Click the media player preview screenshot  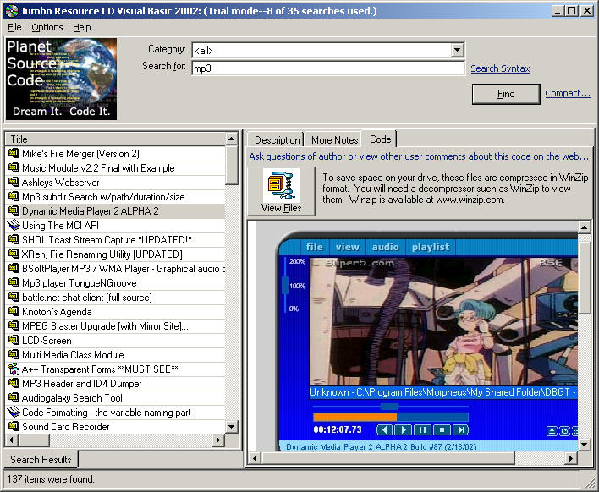(426, 342)
